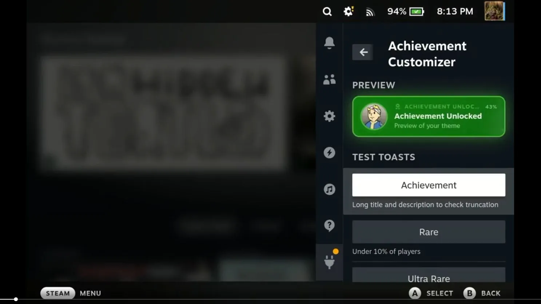Click the Vault Boy achievement icon

[374, 116]
